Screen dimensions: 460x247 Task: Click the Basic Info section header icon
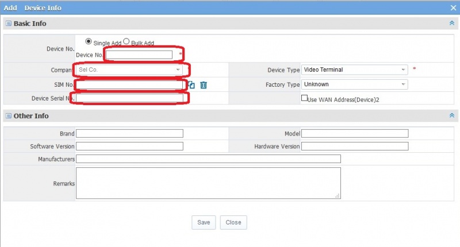(x=8, y=24)
